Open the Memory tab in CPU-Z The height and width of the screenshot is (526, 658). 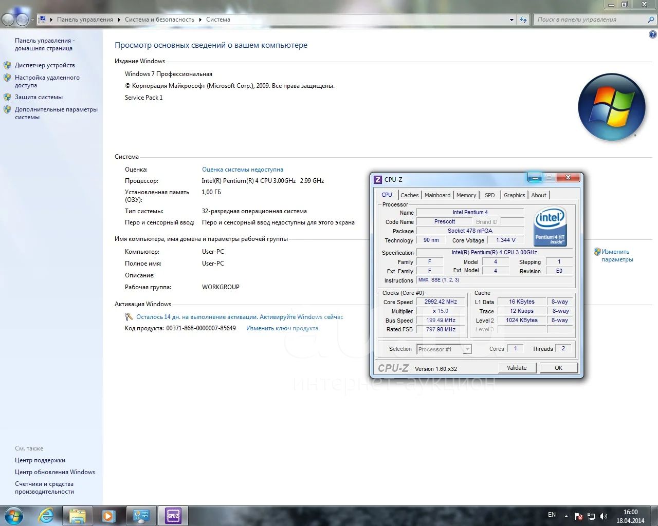(x=466, y=195)
